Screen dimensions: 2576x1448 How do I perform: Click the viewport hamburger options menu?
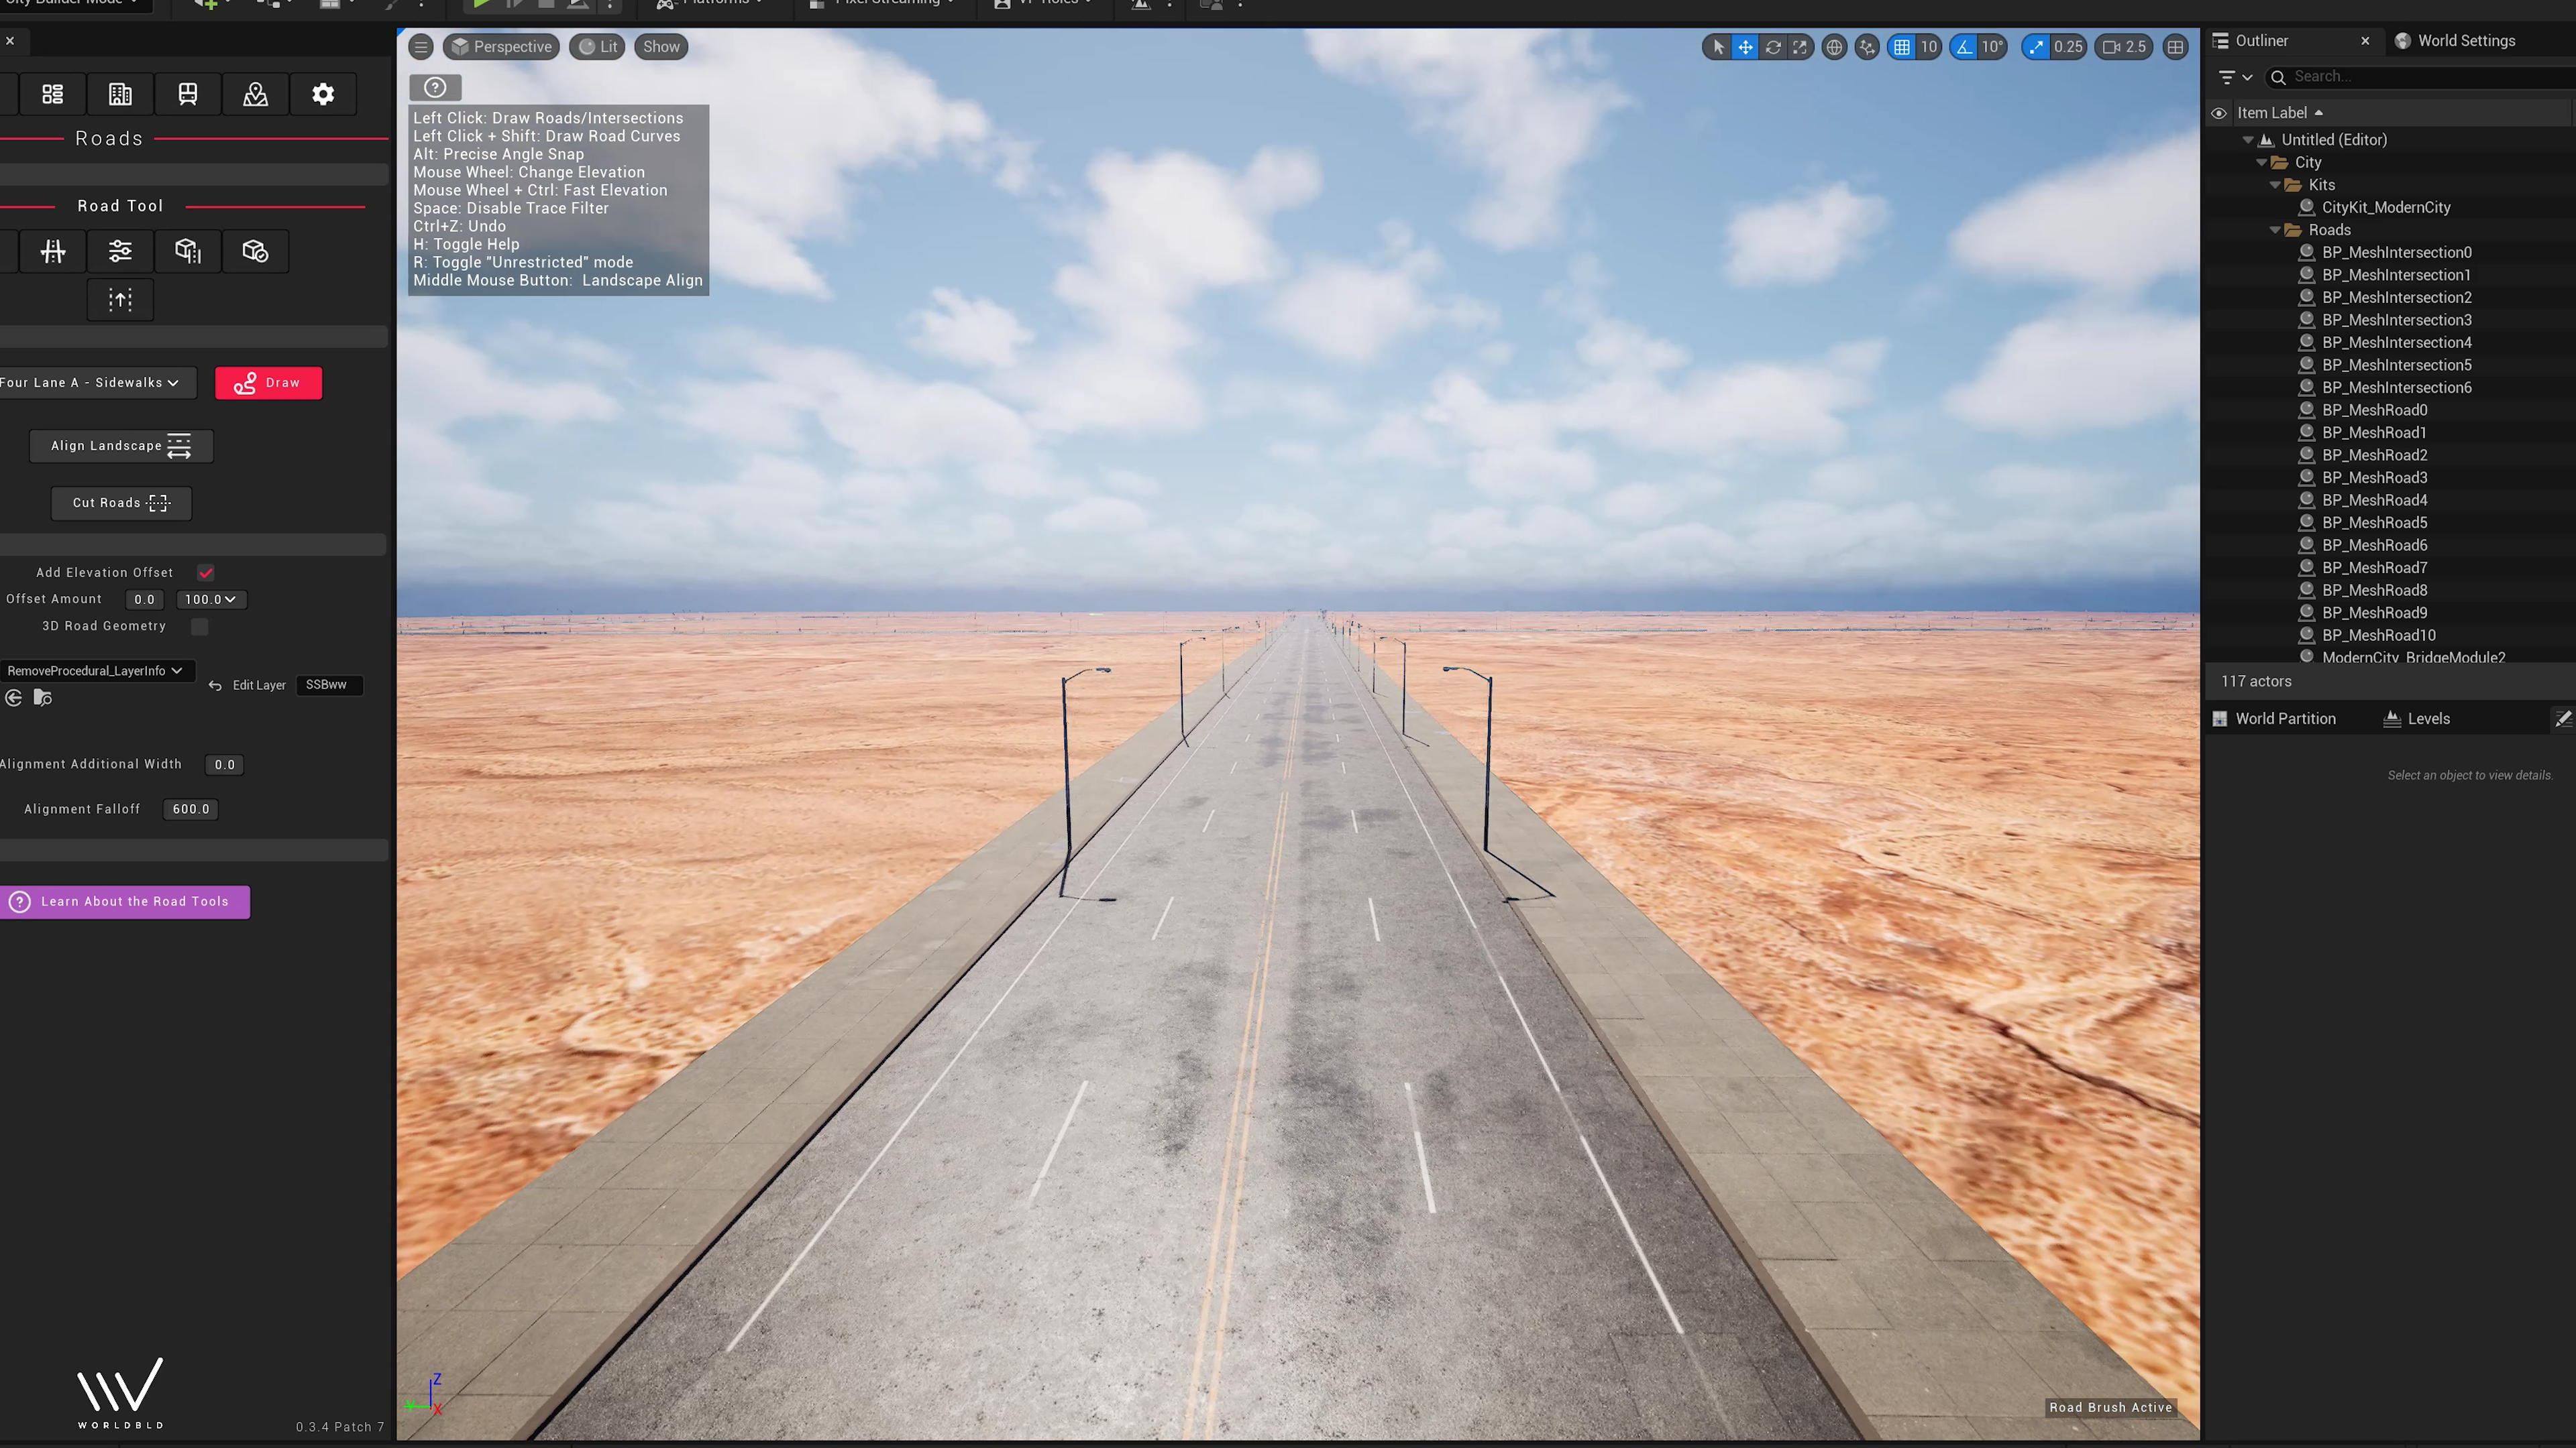click(x=421, y=47)
